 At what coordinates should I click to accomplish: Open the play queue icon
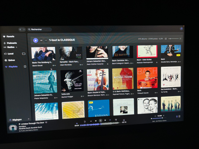(x=116, y=120)
